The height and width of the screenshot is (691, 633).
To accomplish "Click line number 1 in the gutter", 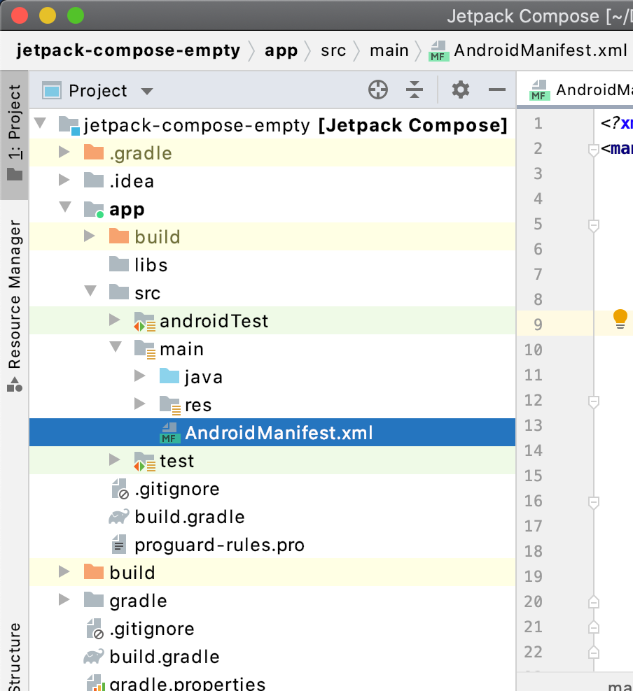I will pyautogui.click(x=538, y=123).
